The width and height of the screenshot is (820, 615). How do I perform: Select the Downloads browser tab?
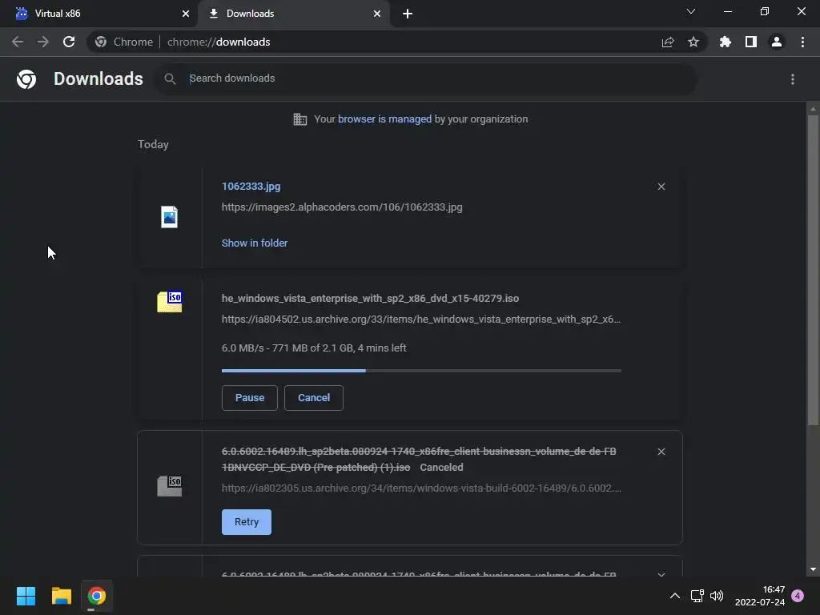(293, 14)
